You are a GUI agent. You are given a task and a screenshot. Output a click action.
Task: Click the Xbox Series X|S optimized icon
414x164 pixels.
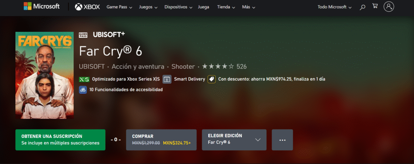coord(84,79)
